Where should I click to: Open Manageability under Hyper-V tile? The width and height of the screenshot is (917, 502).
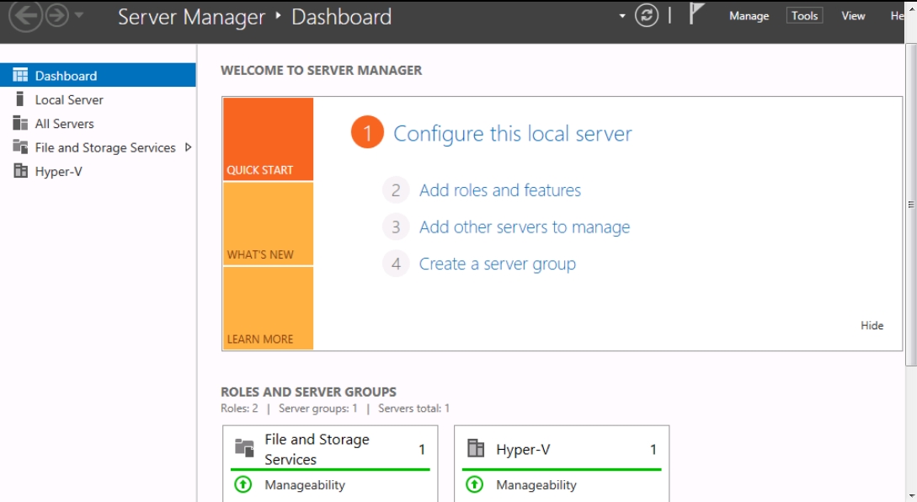(536, 485)
